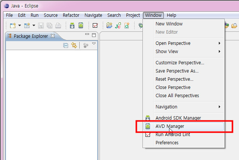Click the Save toolbar icon
Image resolution: width=239 pixels, height=160 pixels.
click(41, 25)
